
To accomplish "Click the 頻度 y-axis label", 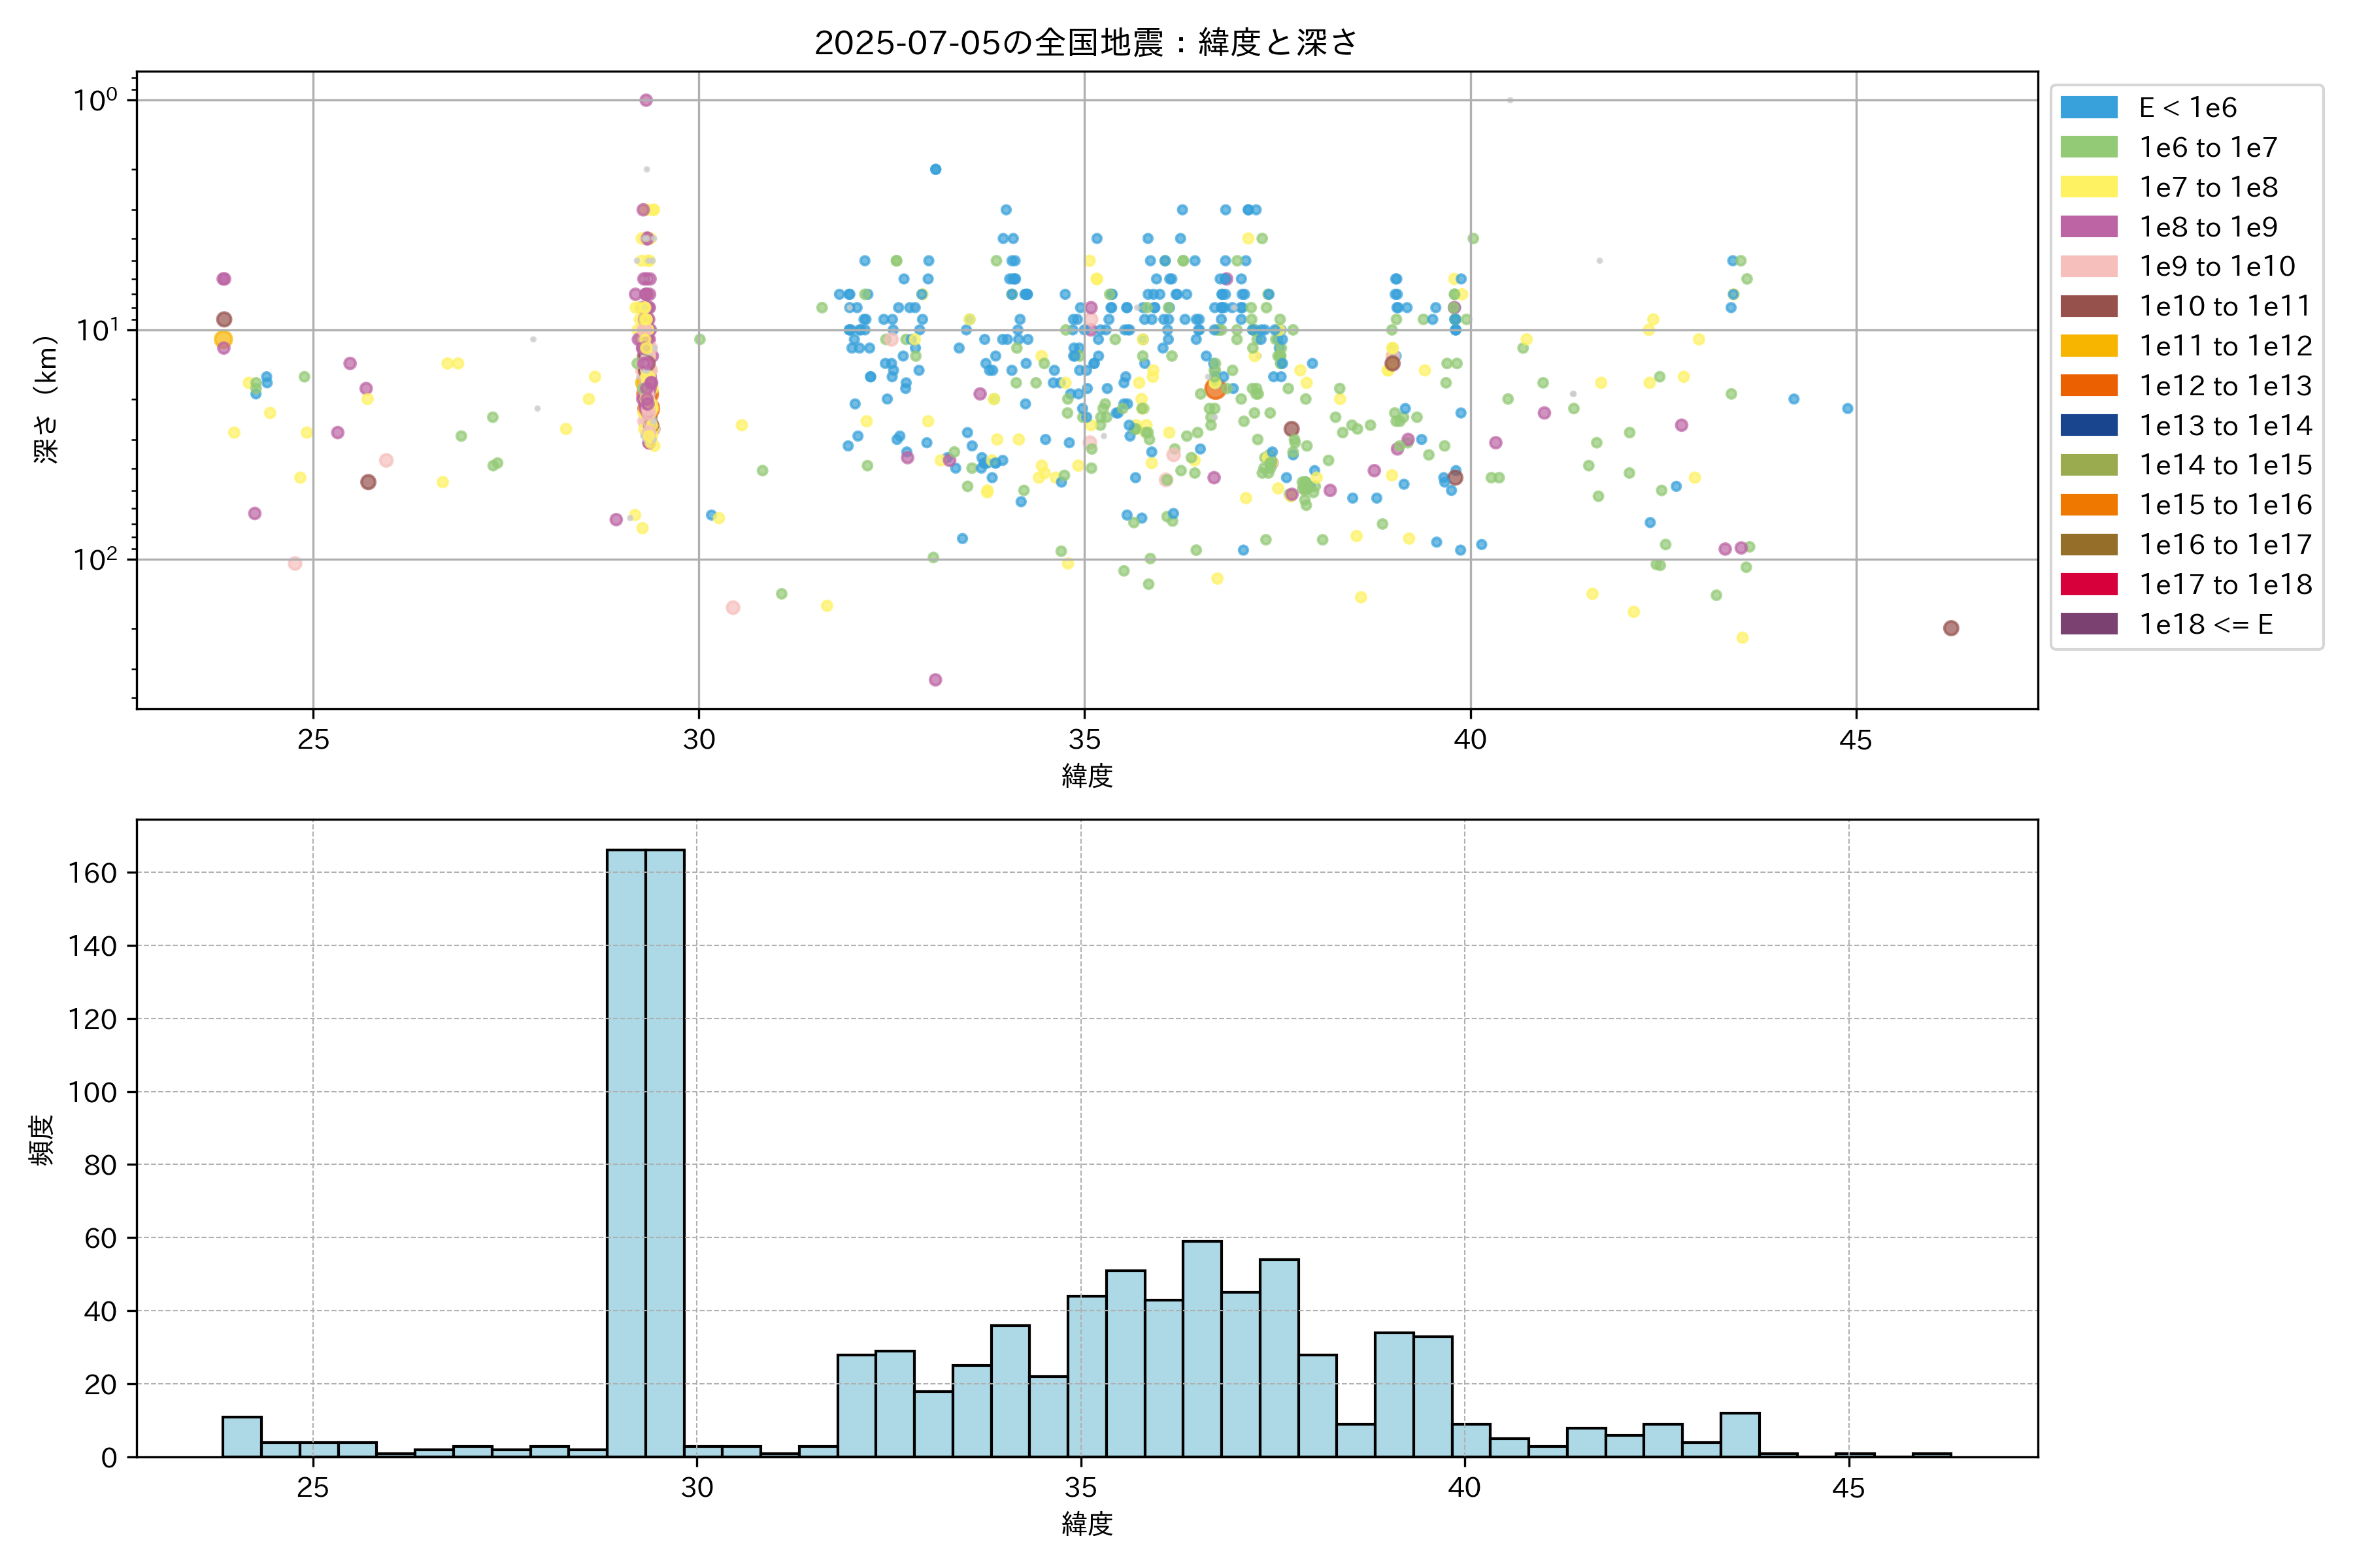I will [x=42, y=1140].
